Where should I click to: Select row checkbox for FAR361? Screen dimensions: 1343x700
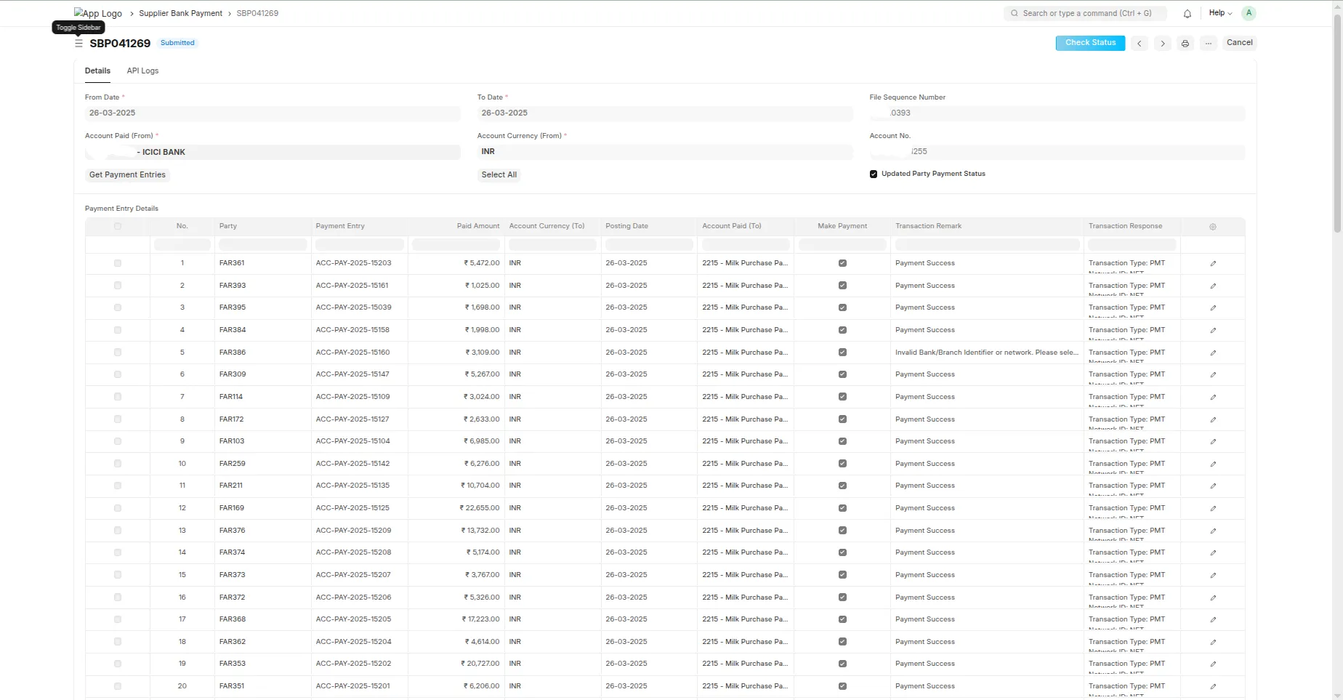pos(118,263)
